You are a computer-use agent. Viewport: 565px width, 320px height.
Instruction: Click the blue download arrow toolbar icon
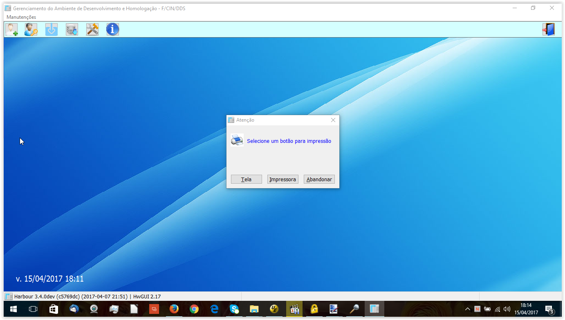tap(52, 29)
